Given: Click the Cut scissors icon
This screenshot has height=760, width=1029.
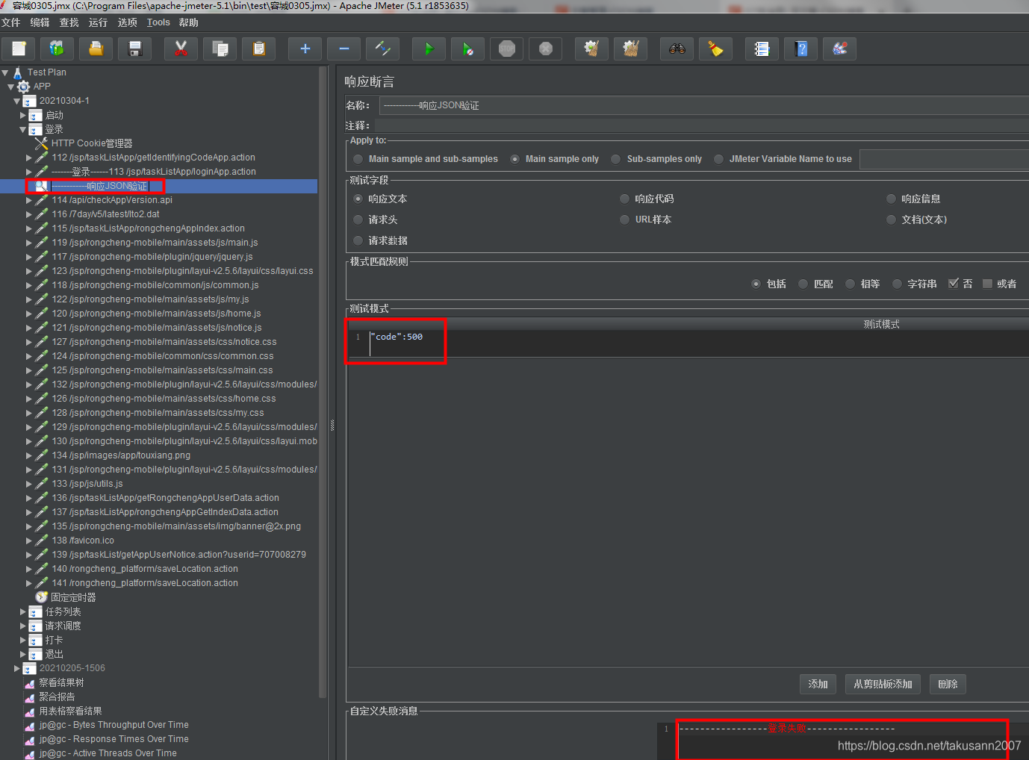Looking at the screenshot, I should click(x=181, y=49).
